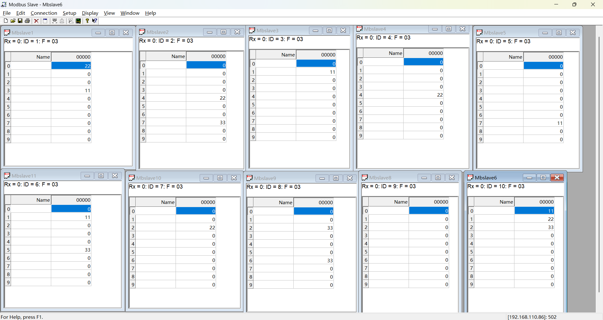Maximize the Mbslave5 child window

coord(559,33)
